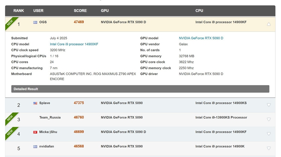Image resolution: width=281 pixels, height=157 pixels.
Task: Expand the Splave row details arrow
Action: [x=269, y=105]
